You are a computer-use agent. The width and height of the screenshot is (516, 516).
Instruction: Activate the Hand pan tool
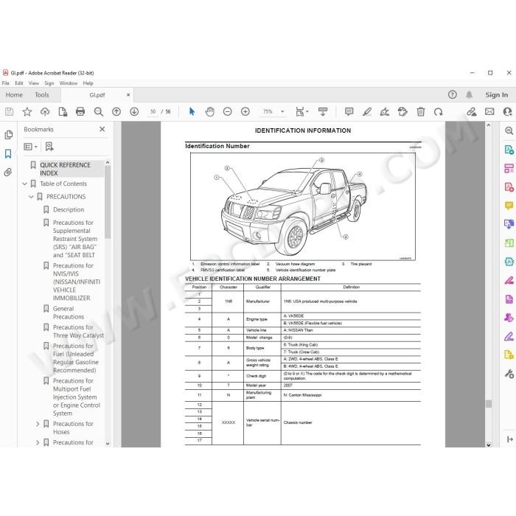(x=209, y=112)
